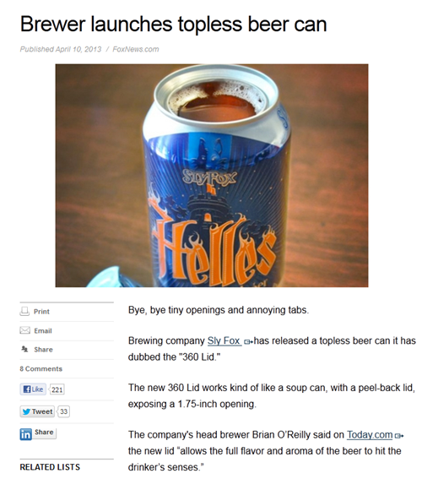The image size is (422, 479).
Task: Click the Facebook Like button
Action: pyautogui.click(x=33, y=389)
